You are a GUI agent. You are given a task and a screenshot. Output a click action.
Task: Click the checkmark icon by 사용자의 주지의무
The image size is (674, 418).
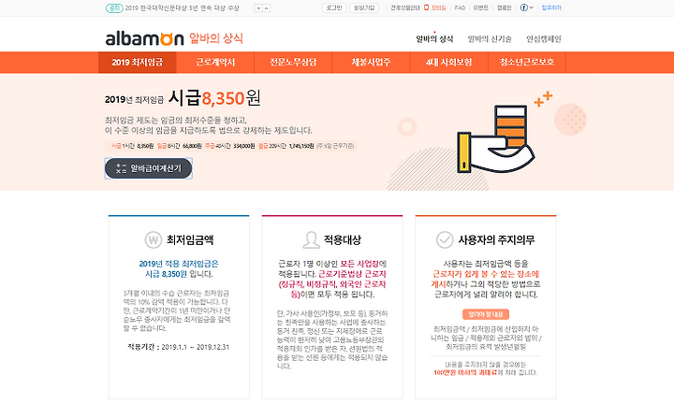point(445,239)
